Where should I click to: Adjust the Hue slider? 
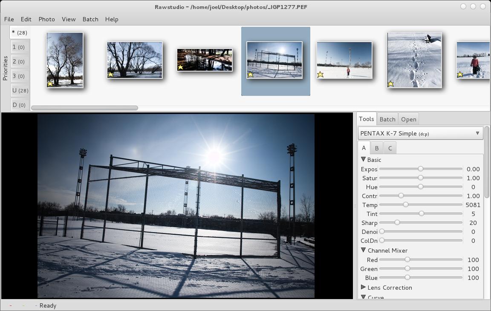(421, 187)
